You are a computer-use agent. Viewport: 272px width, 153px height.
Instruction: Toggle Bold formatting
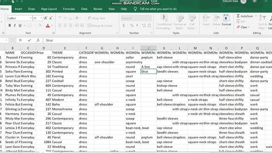pyautogui.click(x=9, y=25)
